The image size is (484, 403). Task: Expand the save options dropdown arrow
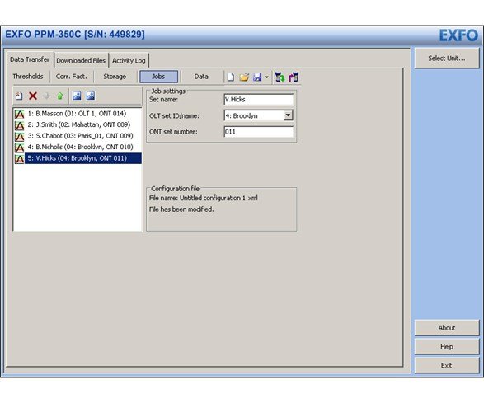[266, 77]
